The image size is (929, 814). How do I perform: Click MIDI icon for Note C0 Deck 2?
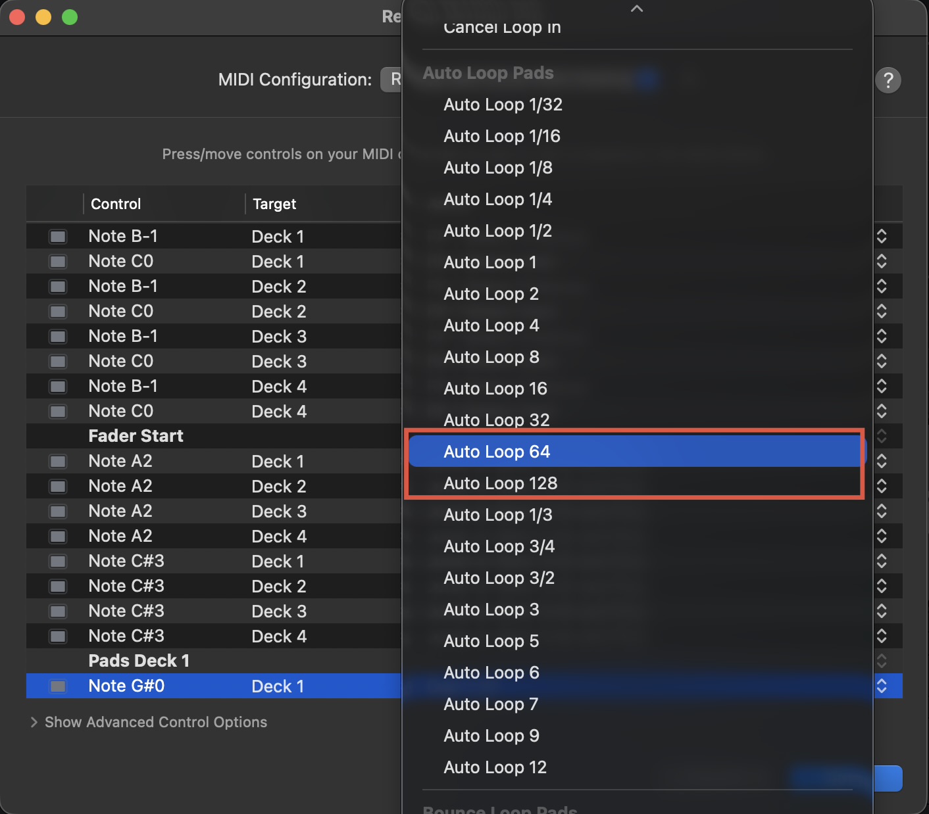(x=58, y=311)
